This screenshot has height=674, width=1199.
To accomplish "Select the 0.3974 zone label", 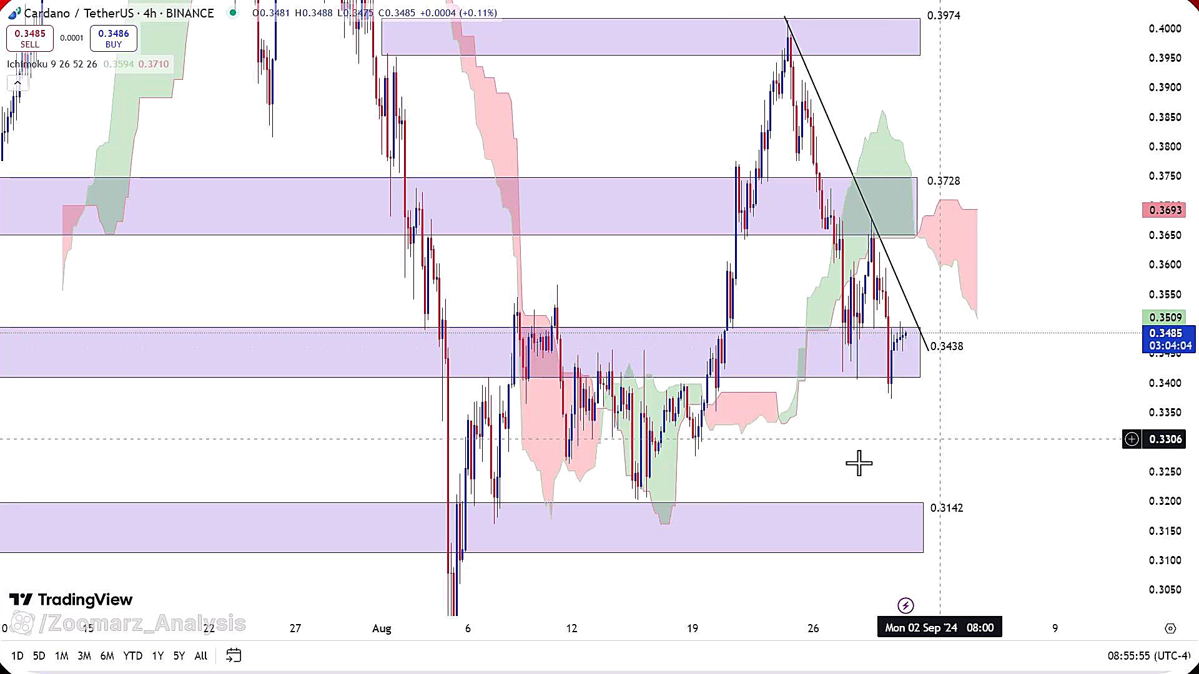I will click(x=944, y=16).
